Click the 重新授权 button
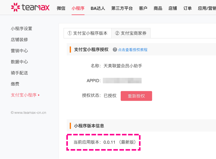The height and width of the screenshot is (159, 216). coord(136,96)
